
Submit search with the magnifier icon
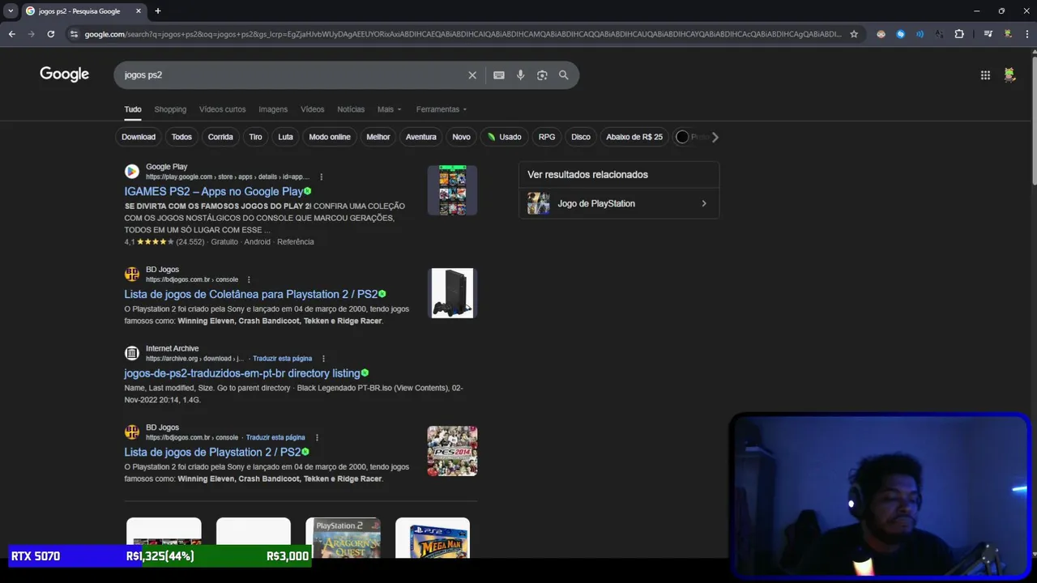(x=564, y=75)
